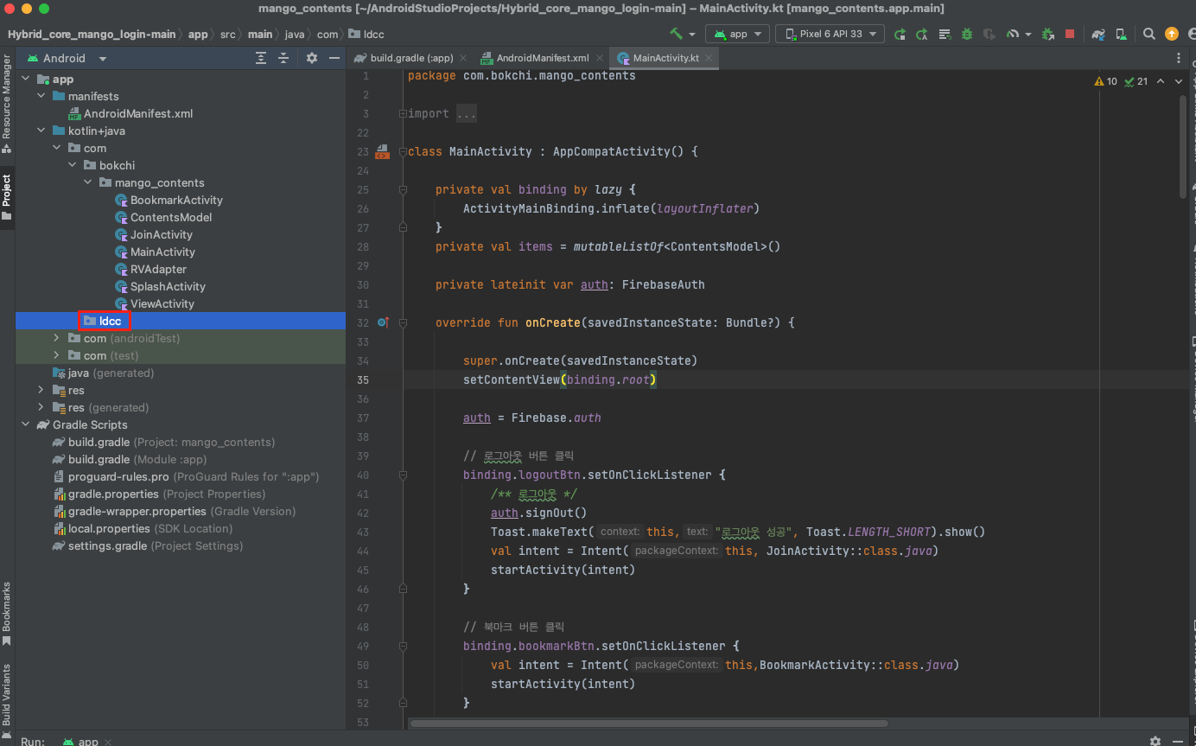Click the Debug app bug icon
The width and height of the screenshot is (1196, 746).
(x=967, y=34)
